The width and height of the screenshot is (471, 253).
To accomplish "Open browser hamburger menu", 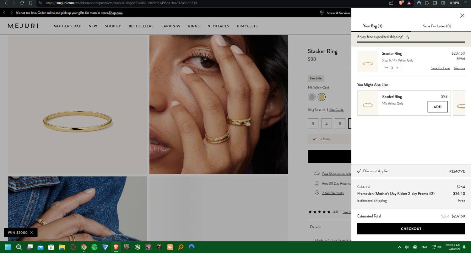I will (x=466, y=3).
